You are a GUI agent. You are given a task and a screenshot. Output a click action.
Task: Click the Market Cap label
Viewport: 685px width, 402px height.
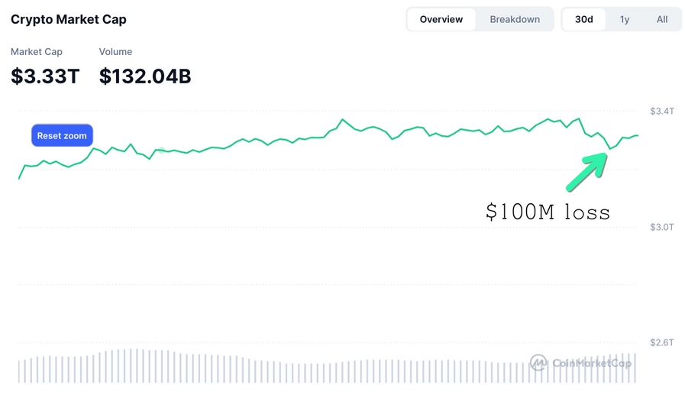pos(36,52)
